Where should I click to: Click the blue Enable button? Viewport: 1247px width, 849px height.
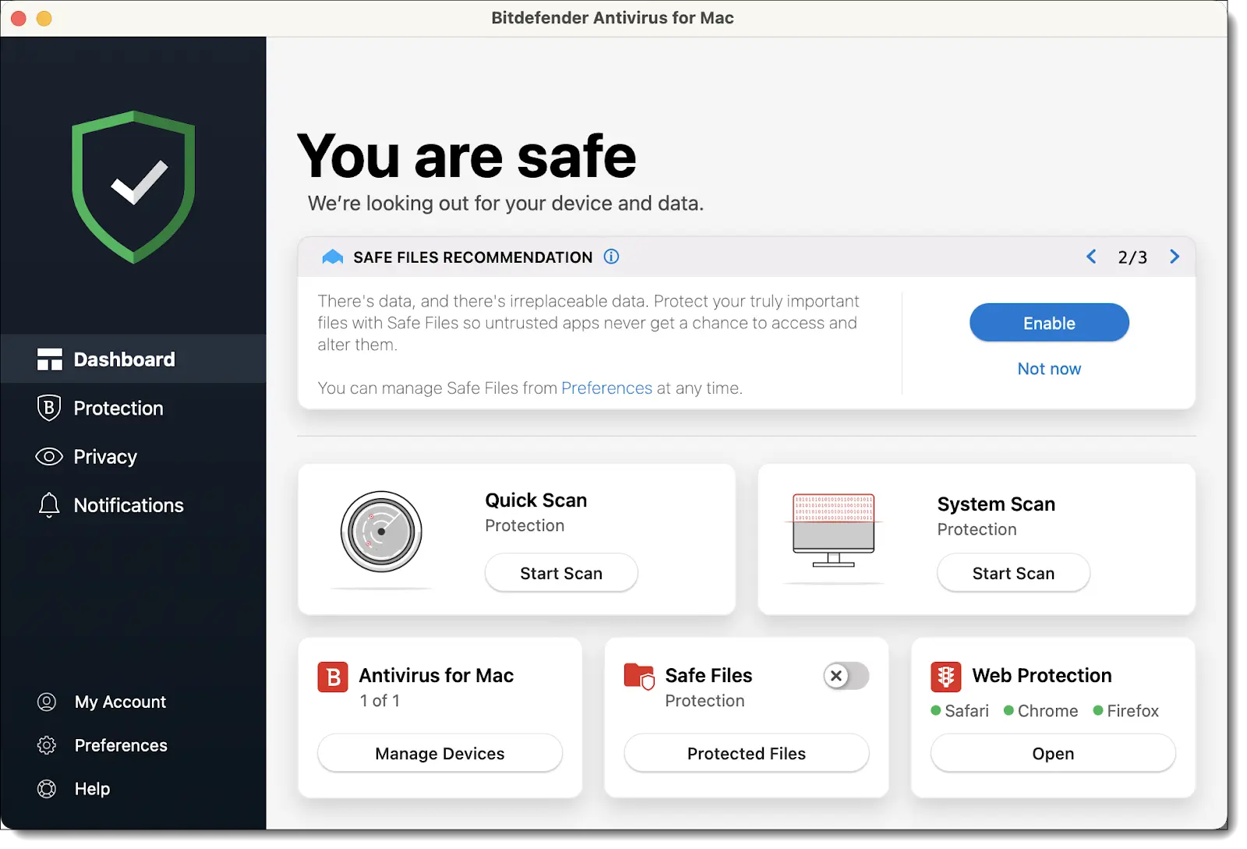tap(1049, 323)
